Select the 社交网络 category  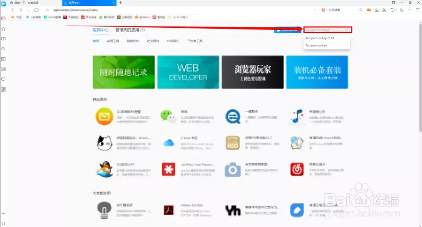153,41
